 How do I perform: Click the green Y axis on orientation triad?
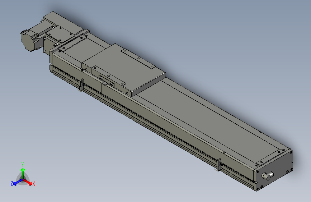23,173
